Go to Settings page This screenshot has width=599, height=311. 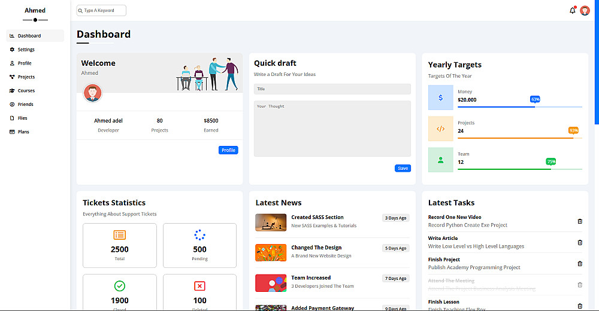(x=35, y=49)
